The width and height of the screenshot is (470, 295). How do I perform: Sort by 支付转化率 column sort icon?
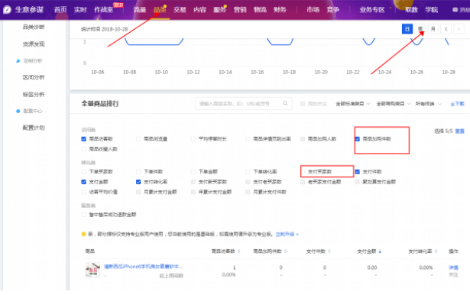click(x=436, y=251)
